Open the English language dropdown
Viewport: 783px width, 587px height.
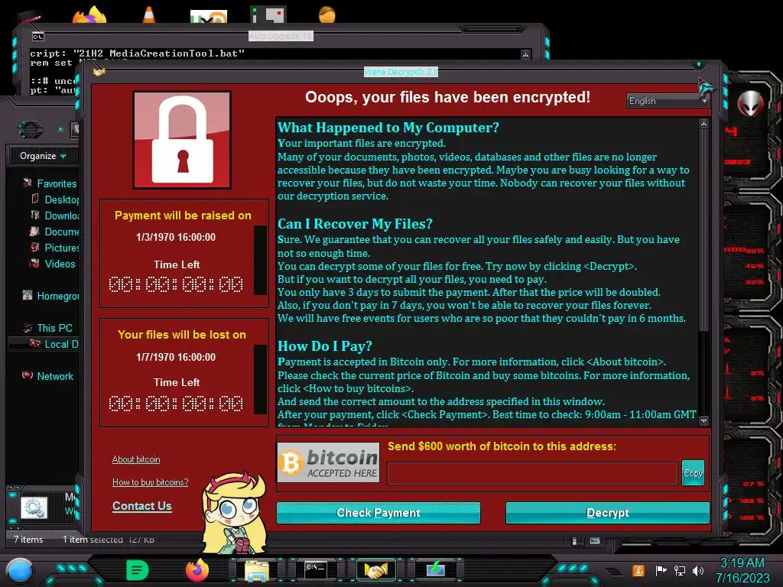(x=668, y=101)
